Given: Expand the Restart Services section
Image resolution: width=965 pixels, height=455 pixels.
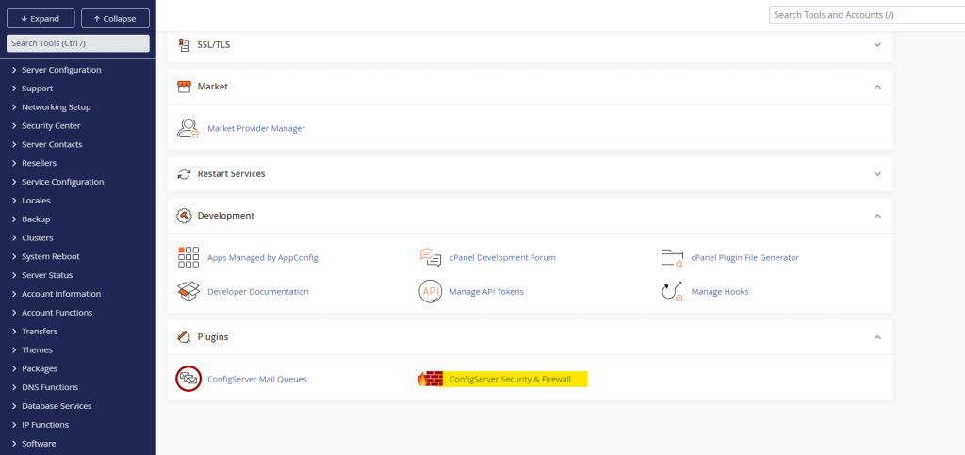Looking at the screenshot, I should 877,174.
